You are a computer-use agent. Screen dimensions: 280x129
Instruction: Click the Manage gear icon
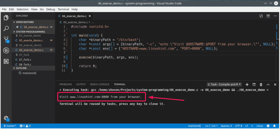(6, 118)
